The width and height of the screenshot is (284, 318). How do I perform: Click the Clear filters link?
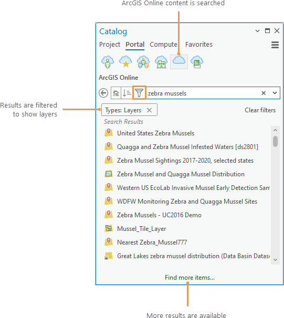[260, 110]
